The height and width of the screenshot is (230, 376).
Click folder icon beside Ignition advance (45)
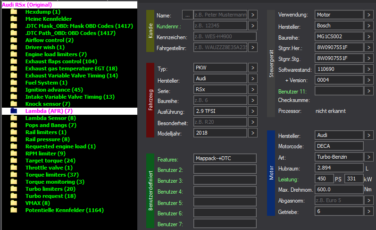[x=14, y=90]
